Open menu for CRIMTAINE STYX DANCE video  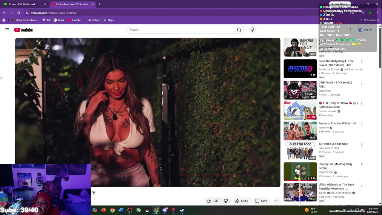click(362, 83)
